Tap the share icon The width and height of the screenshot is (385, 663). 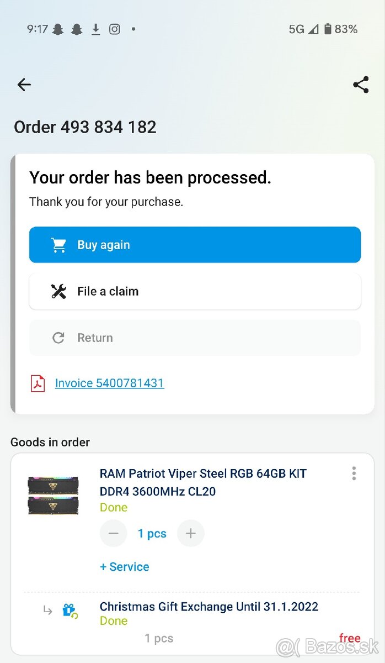coord(361,85)
